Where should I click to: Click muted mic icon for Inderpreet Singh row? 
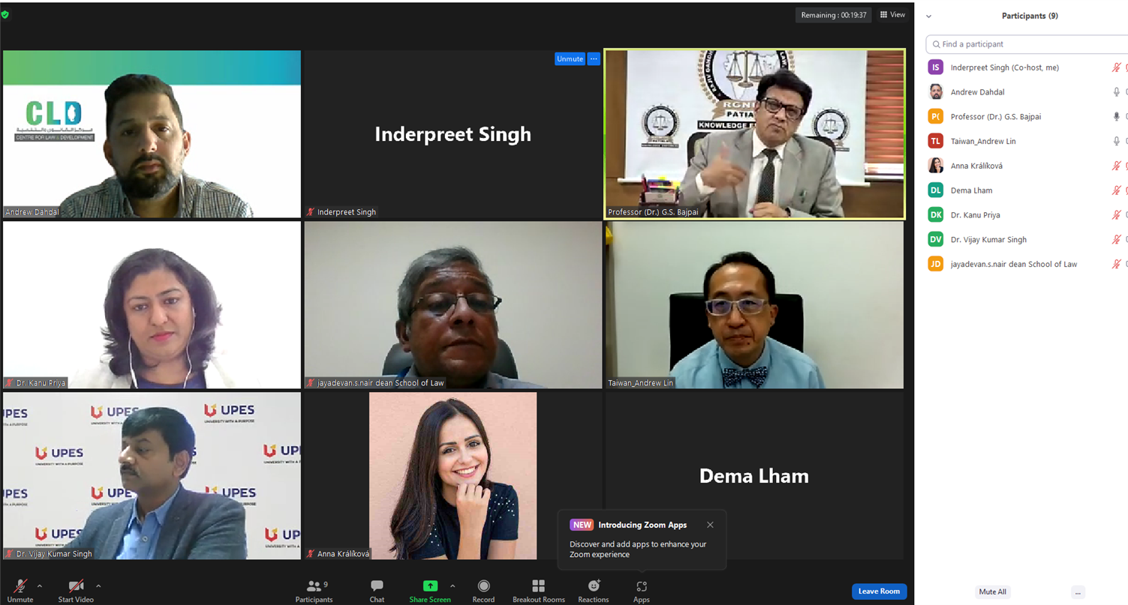click(x=1117, y=67)
